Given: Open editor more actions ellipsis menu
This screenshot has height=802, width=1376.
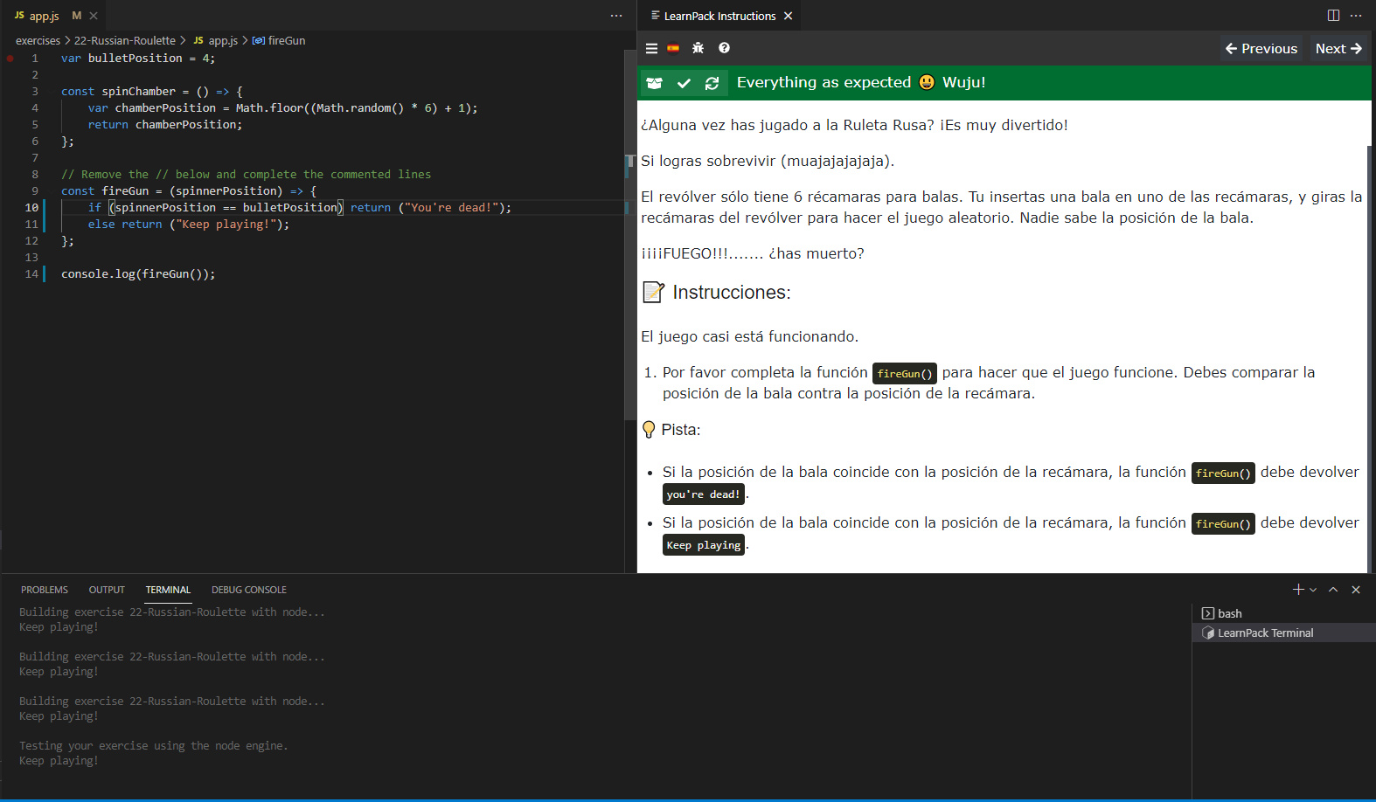Looking at the screenshot, I should coord(616,16).
